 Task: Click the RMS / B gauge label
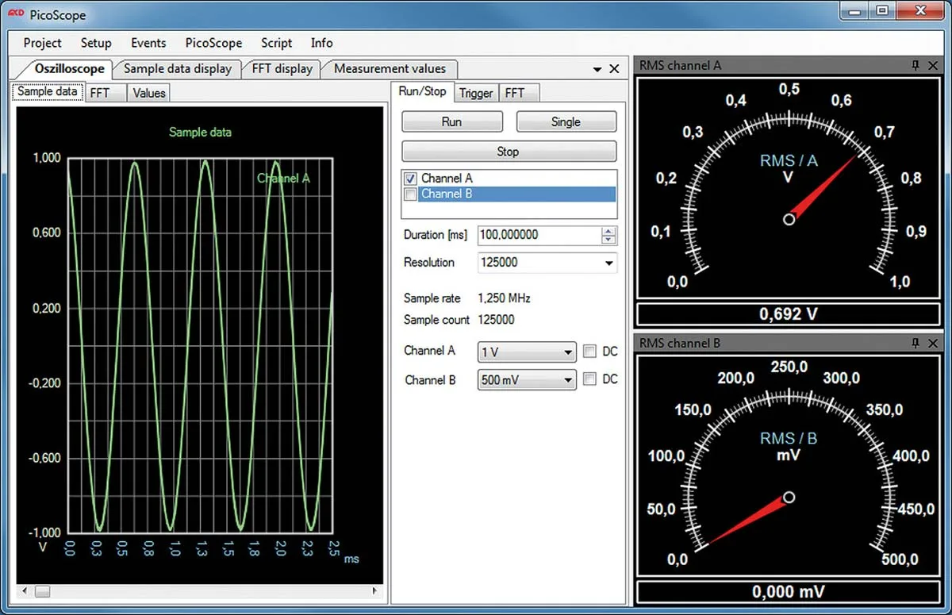[789, 439]
